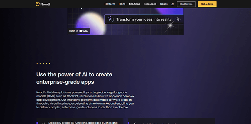Play the embedded video with the glowing sphere

coord(126,21)
